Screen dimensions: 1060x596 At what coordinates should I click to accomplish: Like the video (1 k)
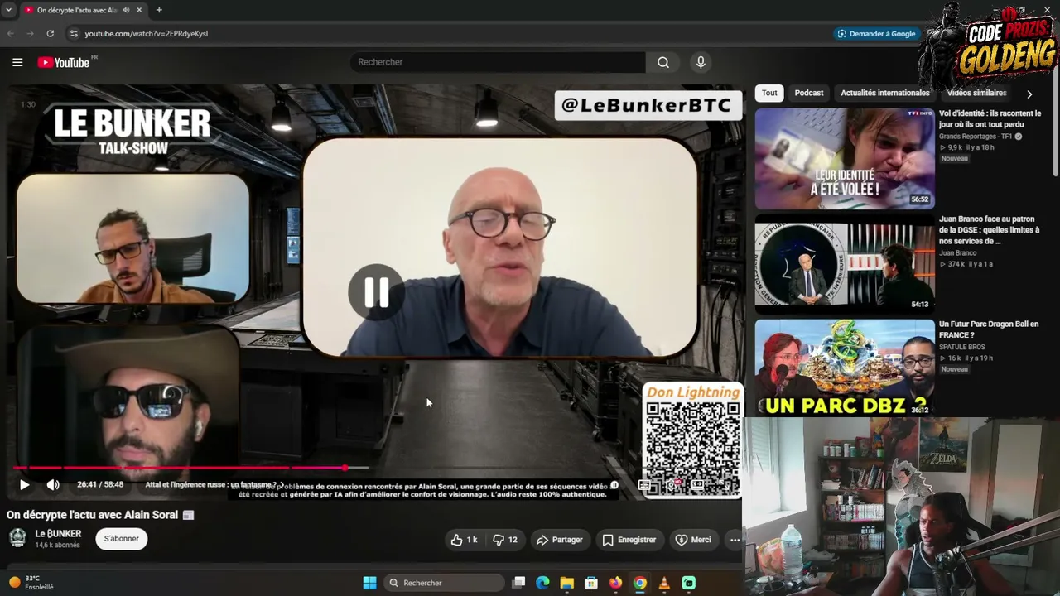[465, 540]
